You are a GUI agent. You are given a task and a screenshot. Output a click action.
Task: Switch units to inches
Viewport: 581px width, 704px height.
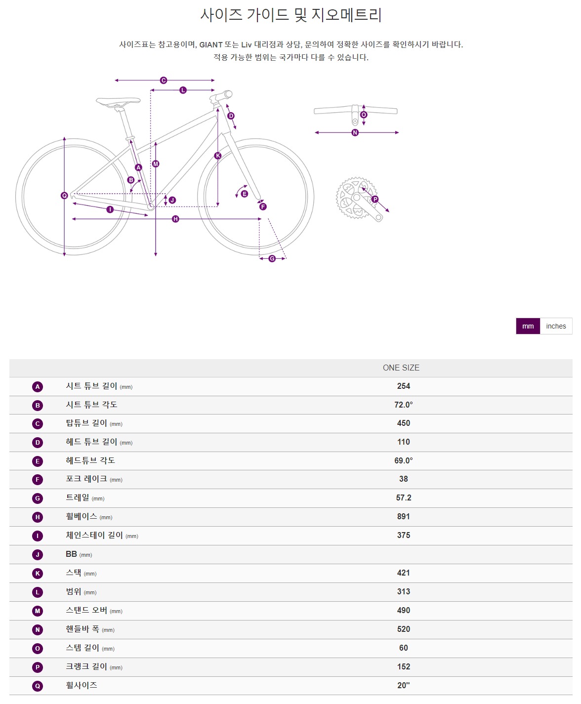pyautogui.click(x=556, y=326)
